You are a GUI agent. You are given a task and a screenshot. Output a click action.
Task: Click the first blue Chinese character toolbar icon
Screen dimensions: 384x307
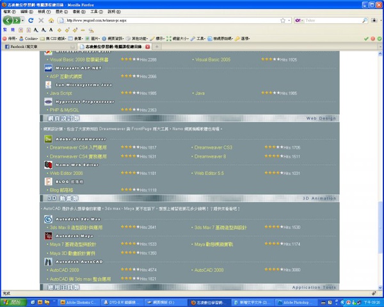[5, 30]
